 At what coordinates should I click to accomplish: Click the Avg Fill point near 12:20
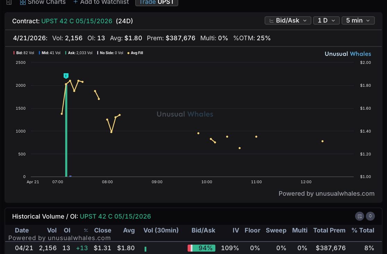click(x=322, y=141)
